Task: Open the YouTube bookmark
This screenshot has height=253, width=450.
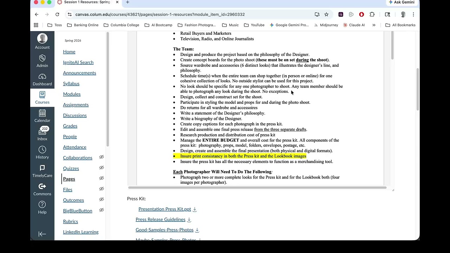Action: click(x=254, y=25)
